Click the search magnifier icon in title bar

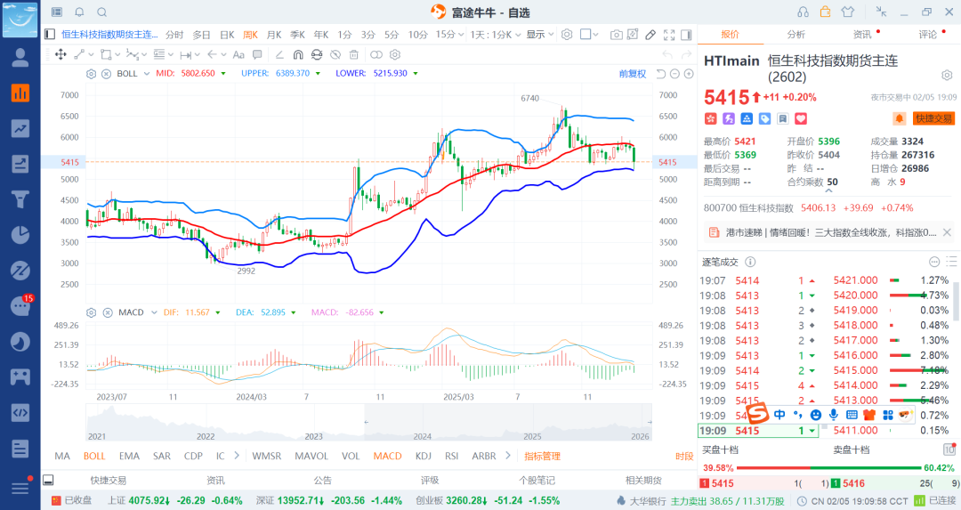[x=101, y=12]
